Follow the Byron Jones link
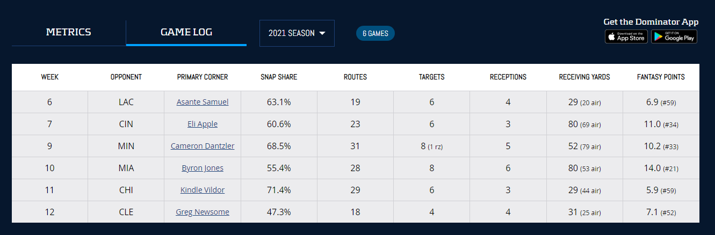715x235 pixels. [x=203, y=168]
